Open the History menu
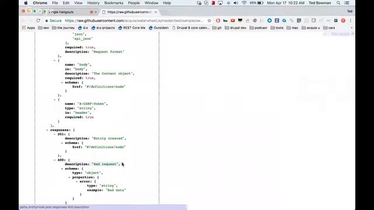 [93, 3]
